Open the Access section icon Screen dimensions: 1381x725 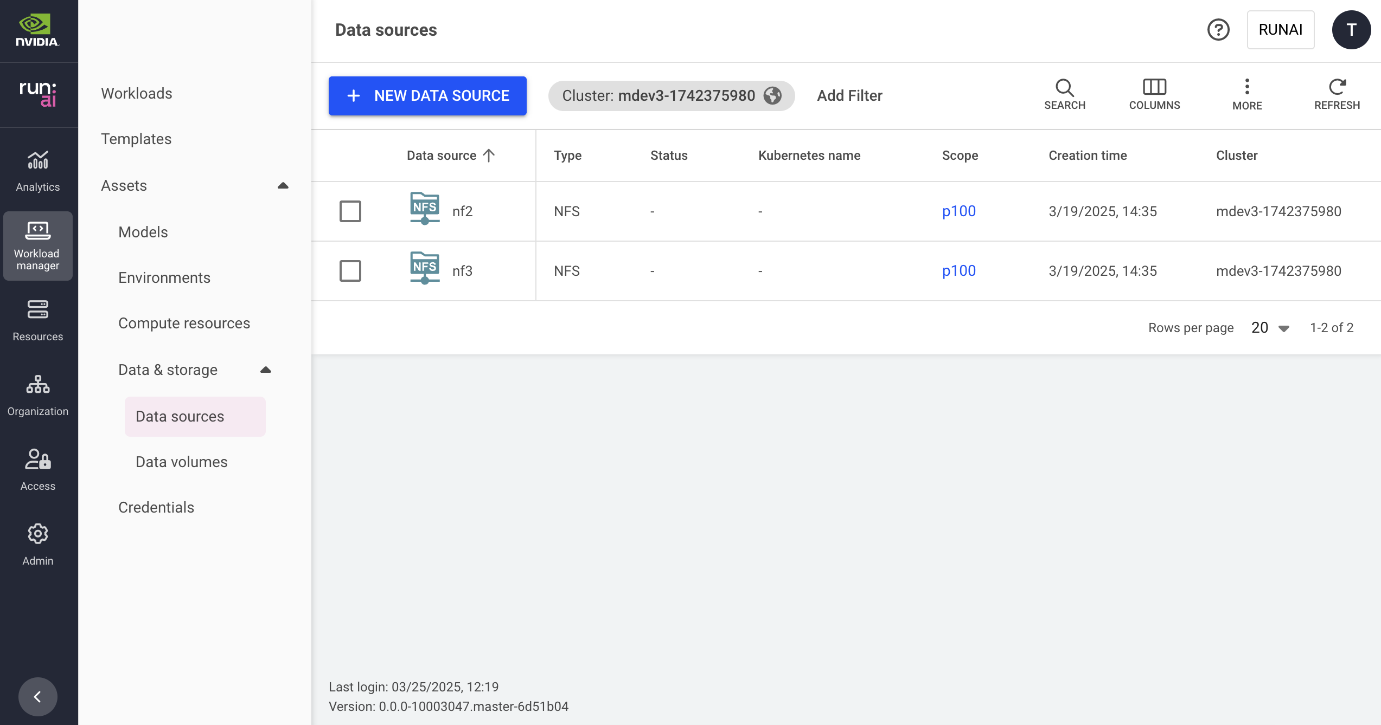click(x=37, y=459)
